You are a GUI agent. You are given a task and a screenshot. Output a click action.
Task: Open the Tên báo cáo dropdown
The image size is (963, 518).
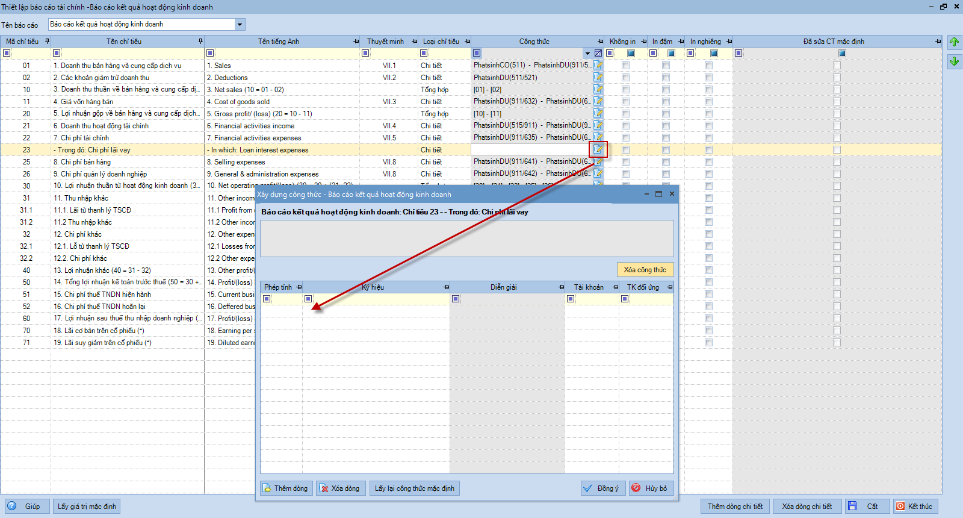tap(240, 25)
